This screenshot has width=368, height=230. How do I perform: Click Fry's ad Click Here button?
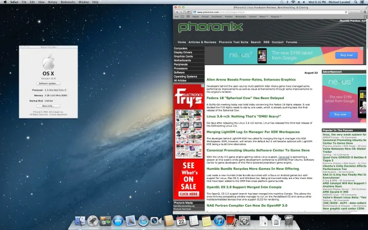[x=189, y=194]
